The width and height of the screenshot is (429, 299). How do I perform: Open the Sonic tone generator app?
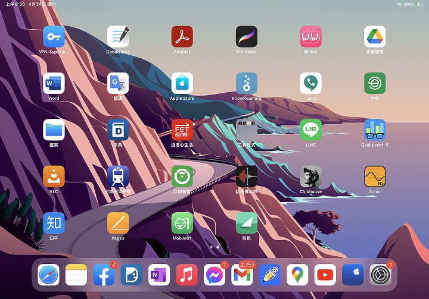pyautogui.click(x=375, y=177)
